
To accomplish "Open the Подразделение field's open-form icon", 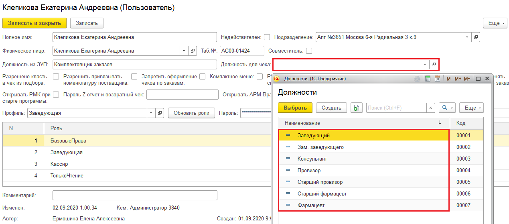I will point(476,37).
